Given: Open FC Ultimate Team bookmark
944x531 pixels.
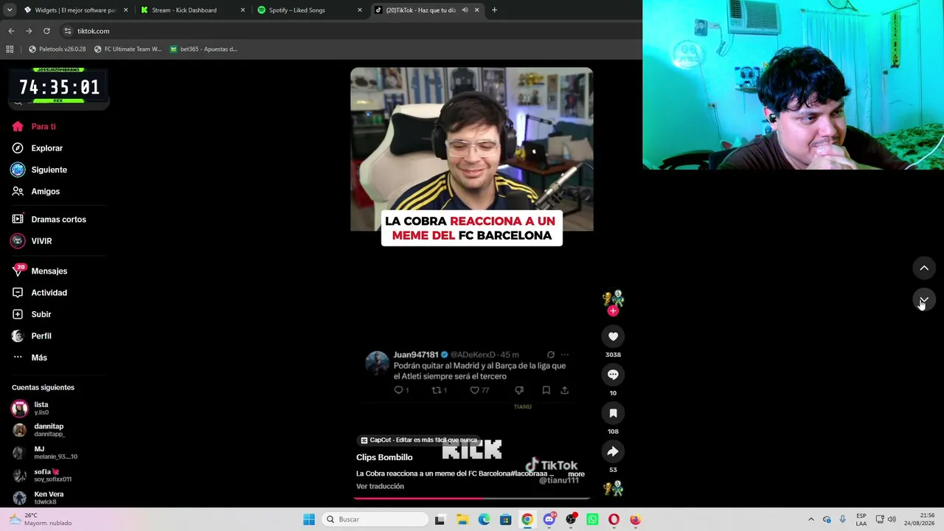Looking at the screenshot, I should pos(128,49).
